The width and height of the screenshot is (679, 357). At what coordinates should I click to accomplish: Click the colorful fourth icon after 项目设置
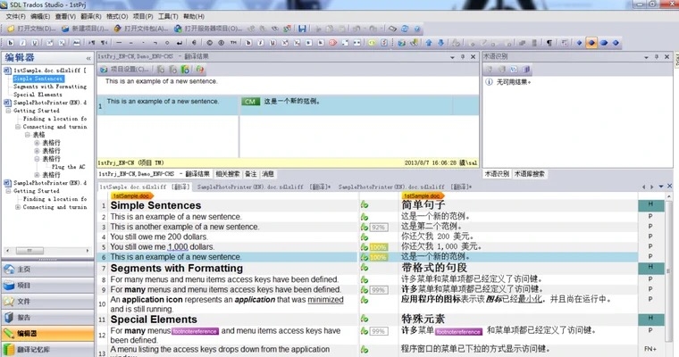[x=199, y=70]
